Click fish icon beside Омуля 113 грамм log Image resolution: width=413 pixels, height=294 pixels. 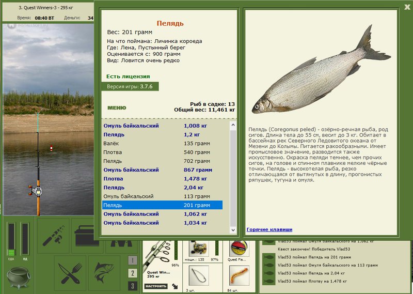tap(268, 265)
